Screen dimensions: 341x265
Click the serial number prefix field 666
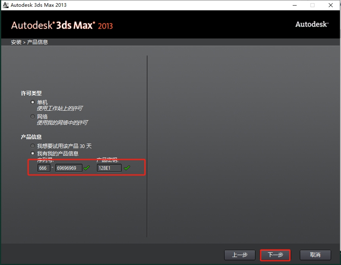tap(44, 168)
